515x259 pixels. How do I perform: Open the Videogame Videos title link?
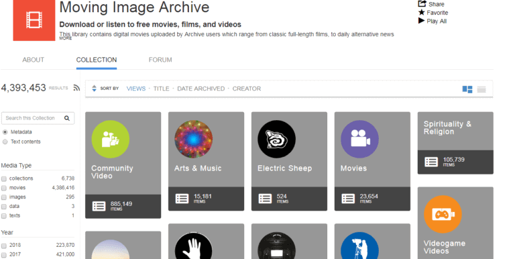pos(445,247)
